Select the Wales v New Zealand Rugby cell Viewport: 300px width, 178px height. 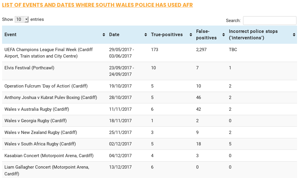(x=55, y=132)
